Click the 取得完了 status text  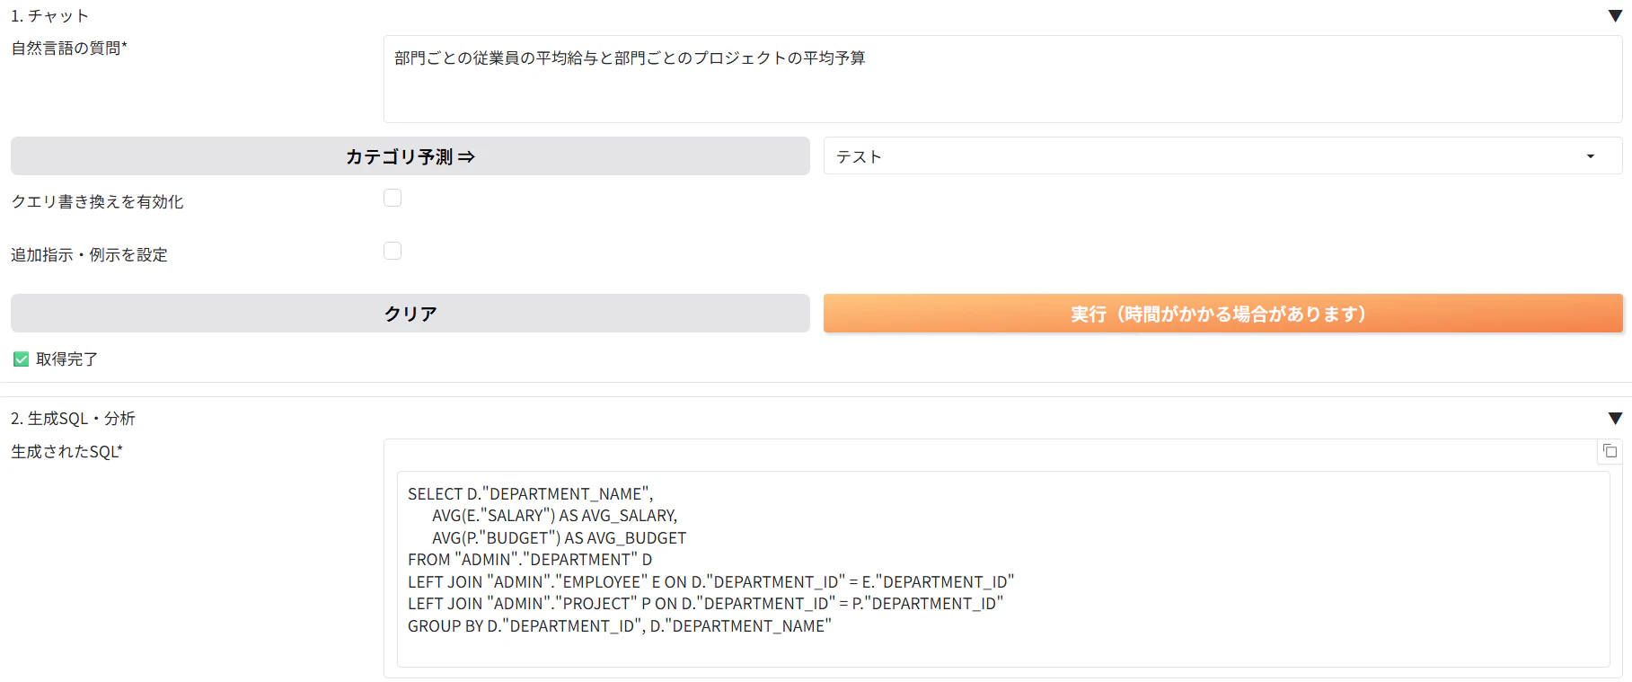[66, 359]
